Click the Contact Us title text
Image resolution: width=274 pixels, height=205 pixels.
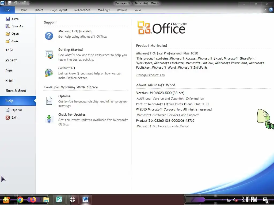pos(67,68)
